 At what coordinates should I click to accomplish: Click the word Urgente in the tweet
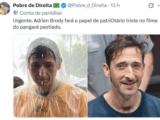[22, 21]
